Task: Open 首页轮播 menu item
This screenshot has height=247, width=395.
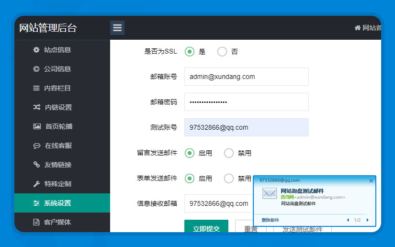Action: coord(62,126)
